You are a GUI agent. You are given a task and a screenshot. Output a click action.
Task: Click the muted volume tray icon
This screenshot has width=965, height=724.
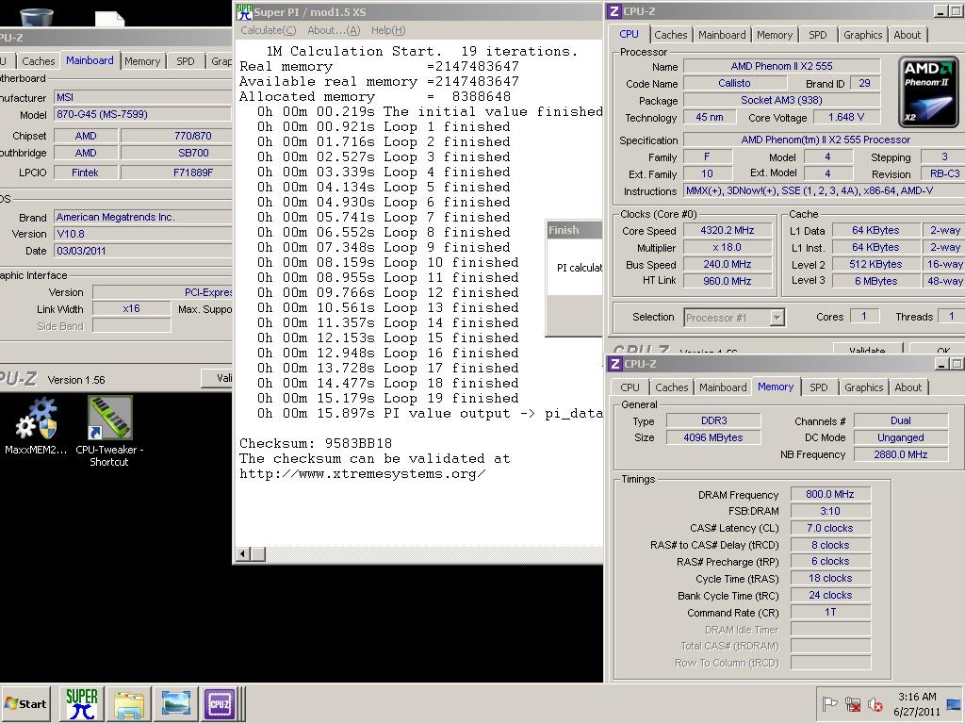tap(875, 703)
